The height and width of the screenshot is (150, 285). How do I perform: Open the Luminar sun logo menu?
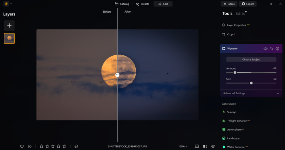click(x=6, y=4)
